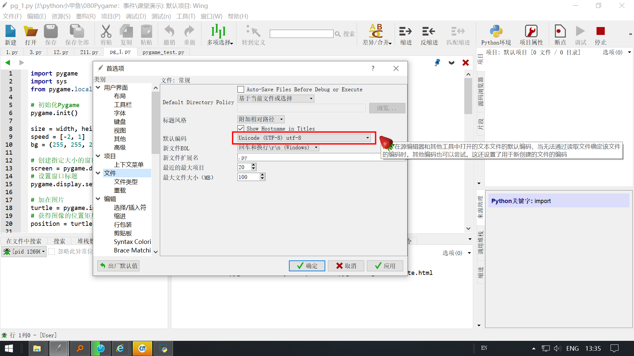Viewport: 634px width, 356px height.
Task: Open the 调试(D) menu
Action: pyautogui.click(x=136, y=16)
